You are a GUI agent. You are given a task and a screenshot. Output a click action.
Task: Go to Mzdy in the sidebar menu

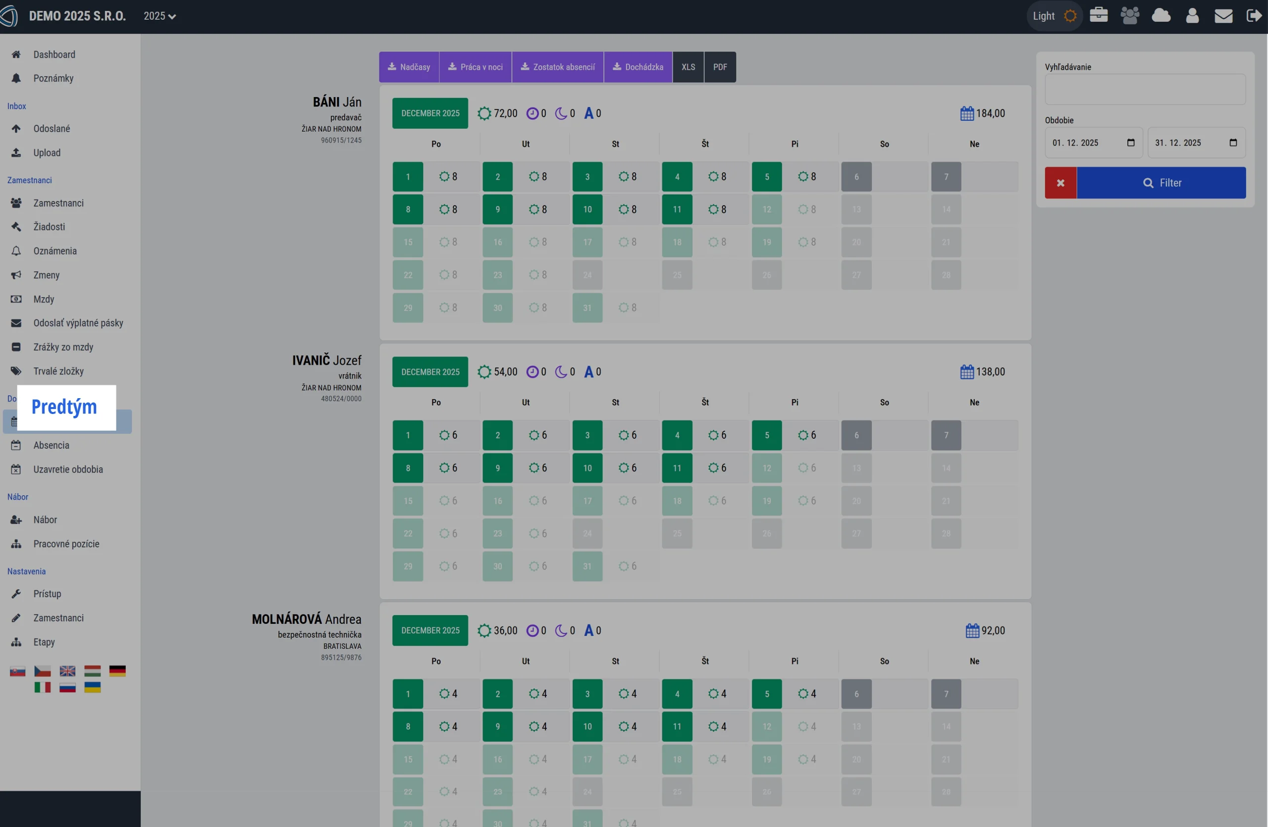pyautogui.click(x=44, y=299)
